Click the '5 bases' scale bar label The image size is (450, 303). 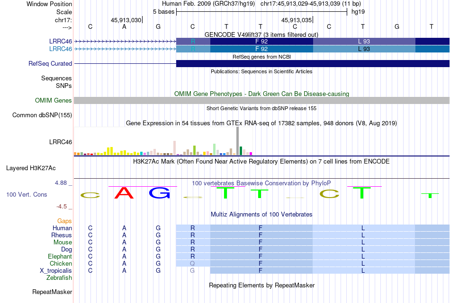coord(163,12)
